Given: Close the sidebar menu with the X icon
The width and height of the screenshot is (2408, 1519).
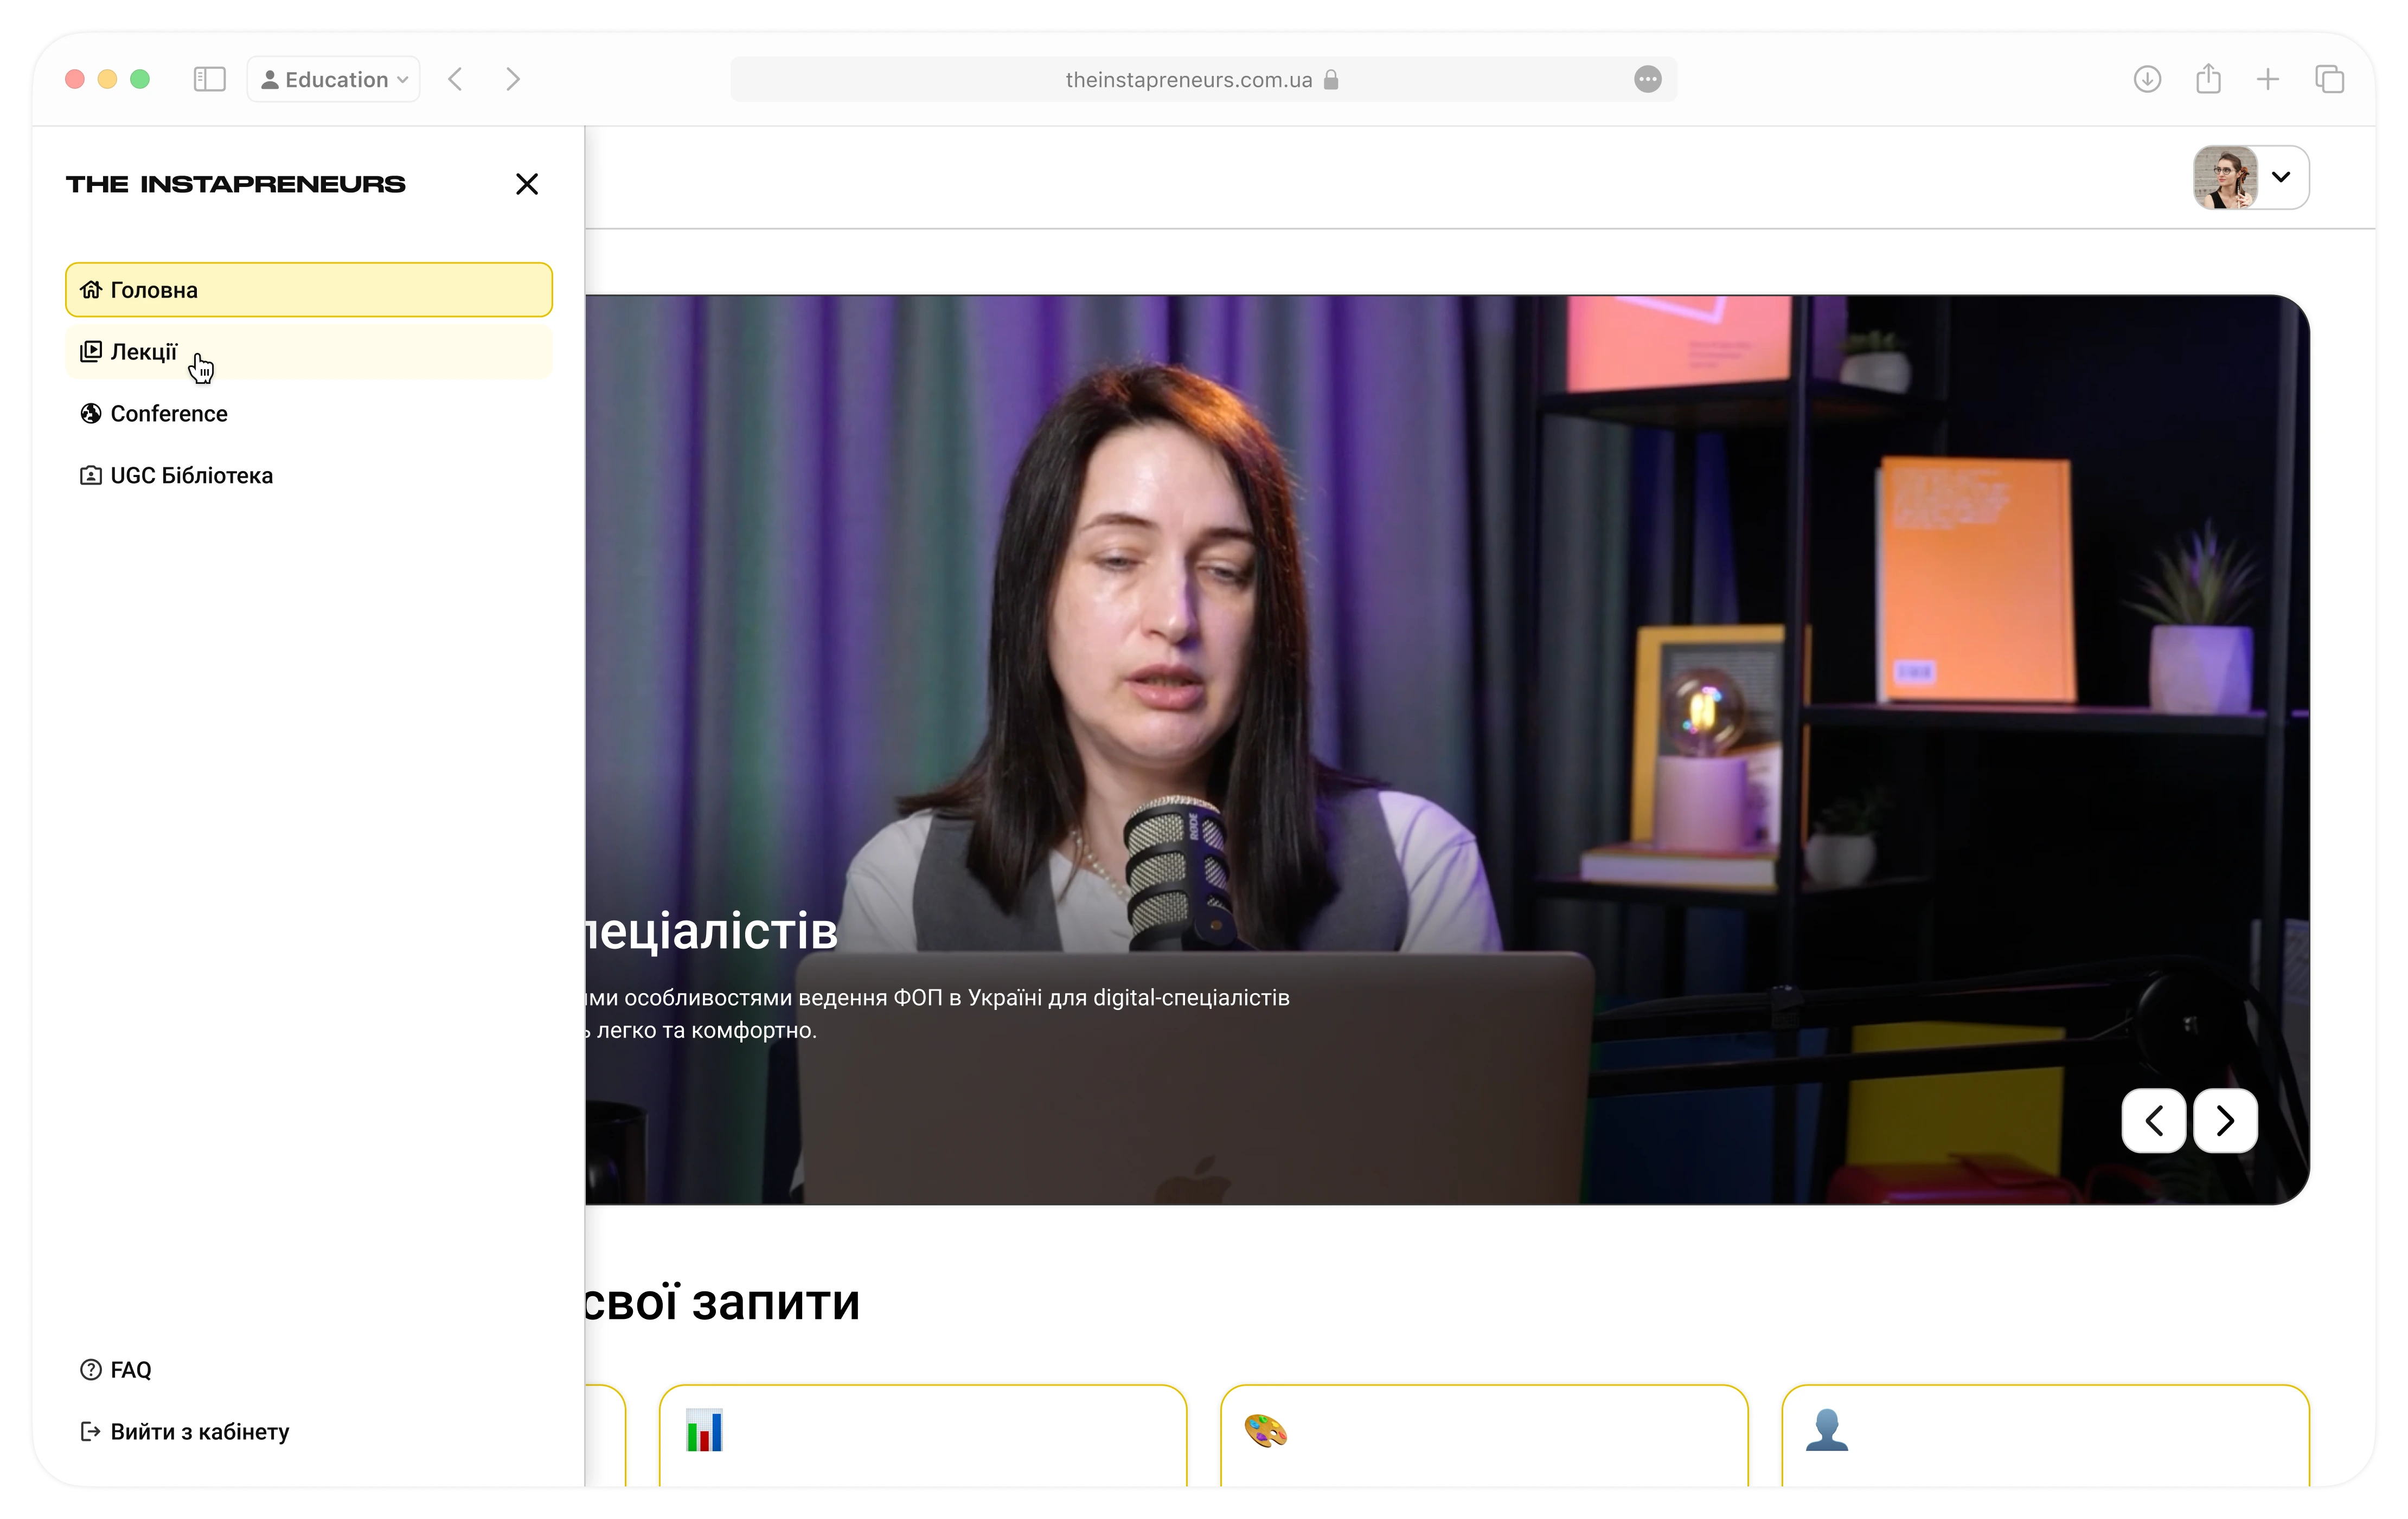Looking at the screenshot, I should point(527,184).
